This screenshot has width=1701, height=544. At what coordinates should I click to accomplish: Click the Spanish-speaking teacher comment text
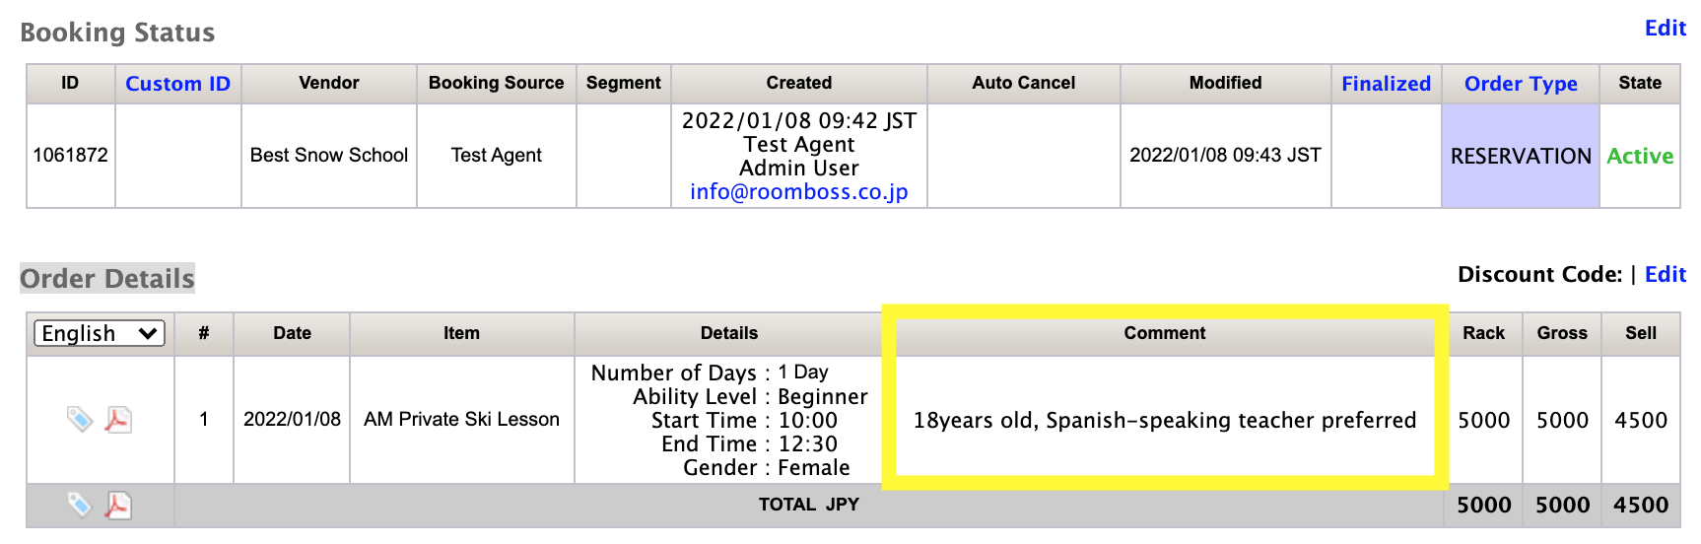pyautogui.click(x=1164, y=421)
